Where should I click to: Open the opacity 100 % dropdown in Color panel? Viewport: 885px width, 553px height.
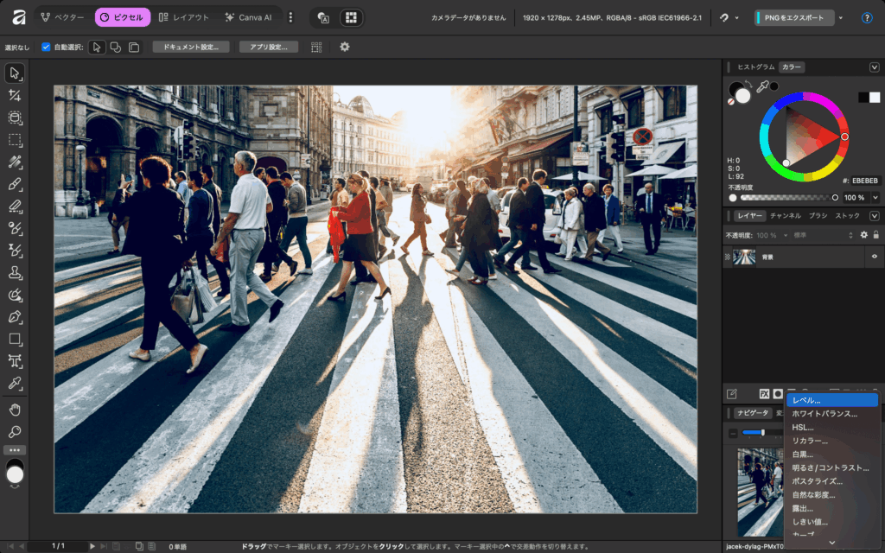(875, 197)
